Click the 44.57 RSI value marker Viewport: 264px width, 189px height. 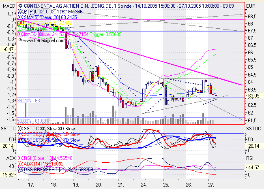(x=254, y=167)
